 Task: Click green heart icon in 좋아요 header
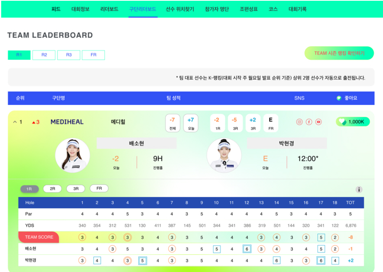tap(339, 98)
